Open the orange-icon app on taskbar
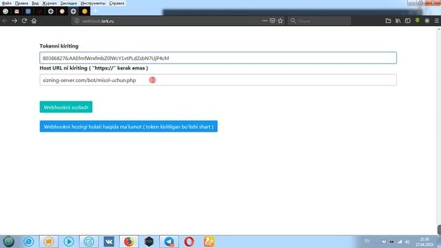The height and width of the screenshot is (248, 441). (x=49, y=242)
